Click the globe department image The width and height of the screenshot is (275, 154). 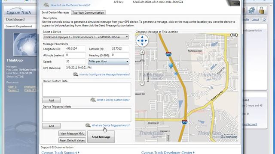coord(25,44)
